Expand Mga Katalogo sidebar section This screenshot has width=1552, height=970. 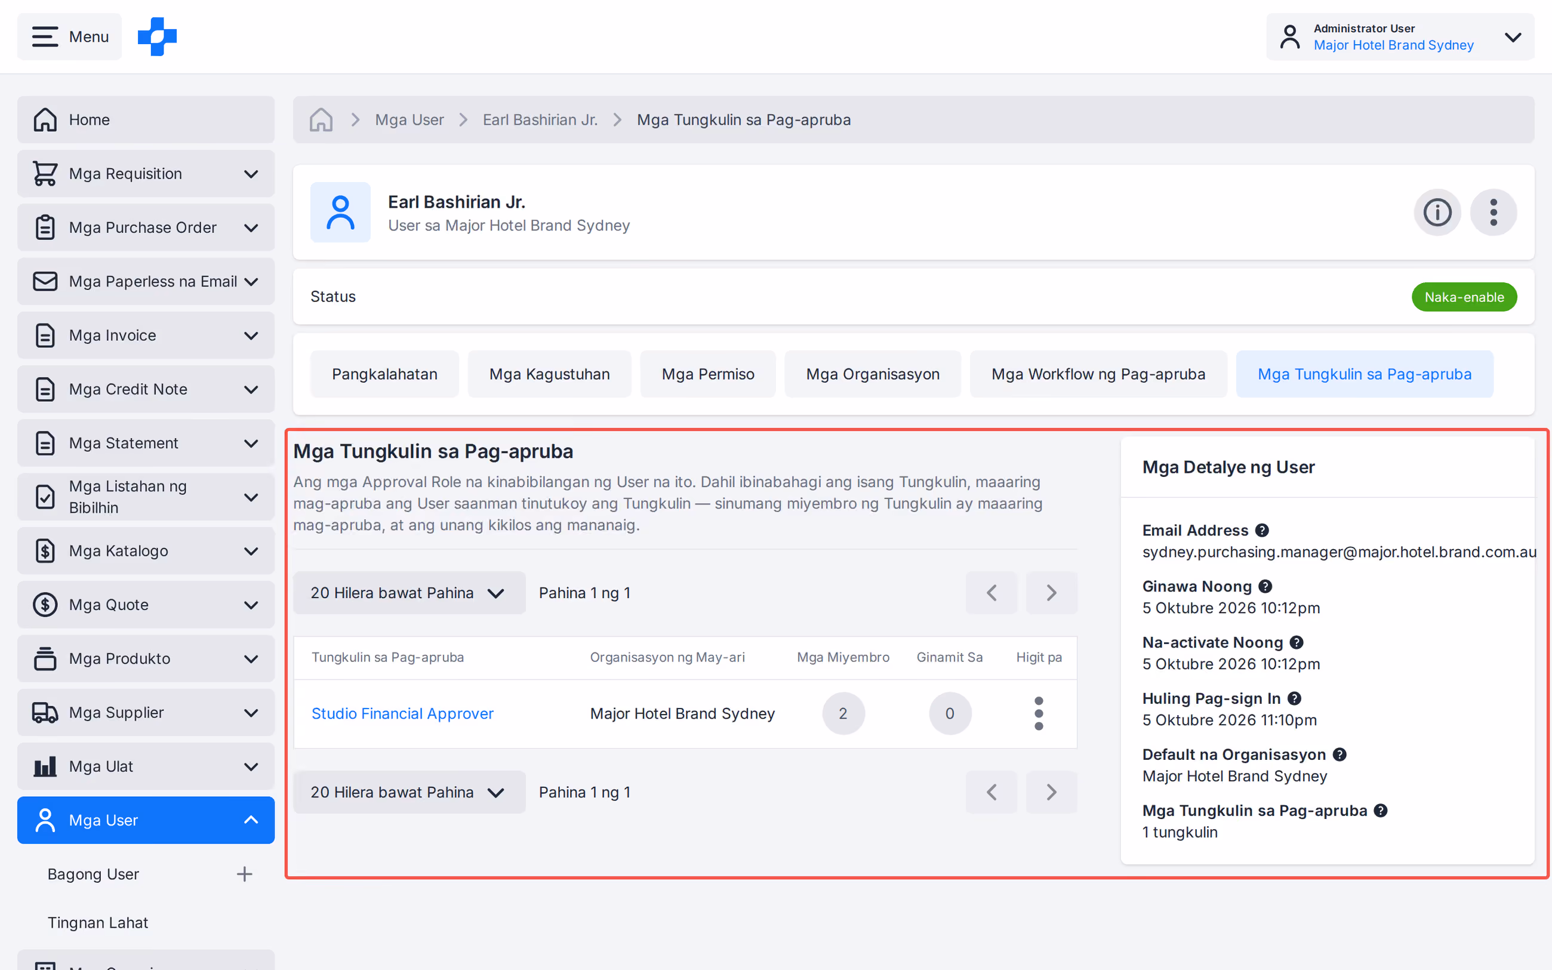coord(146,551)
